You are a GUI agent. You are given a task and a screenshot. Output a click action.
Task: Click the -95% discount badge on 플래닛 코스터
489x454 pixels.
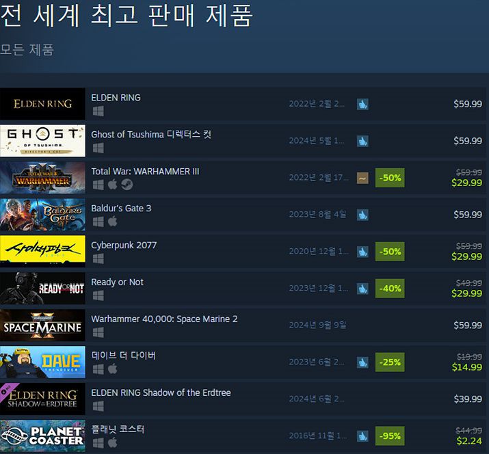point(390,436)
